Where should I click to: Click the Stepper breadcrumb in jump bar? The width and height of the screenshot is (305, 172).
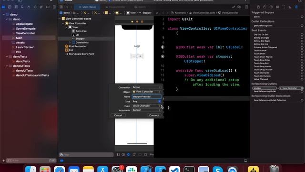coord(145,13)
